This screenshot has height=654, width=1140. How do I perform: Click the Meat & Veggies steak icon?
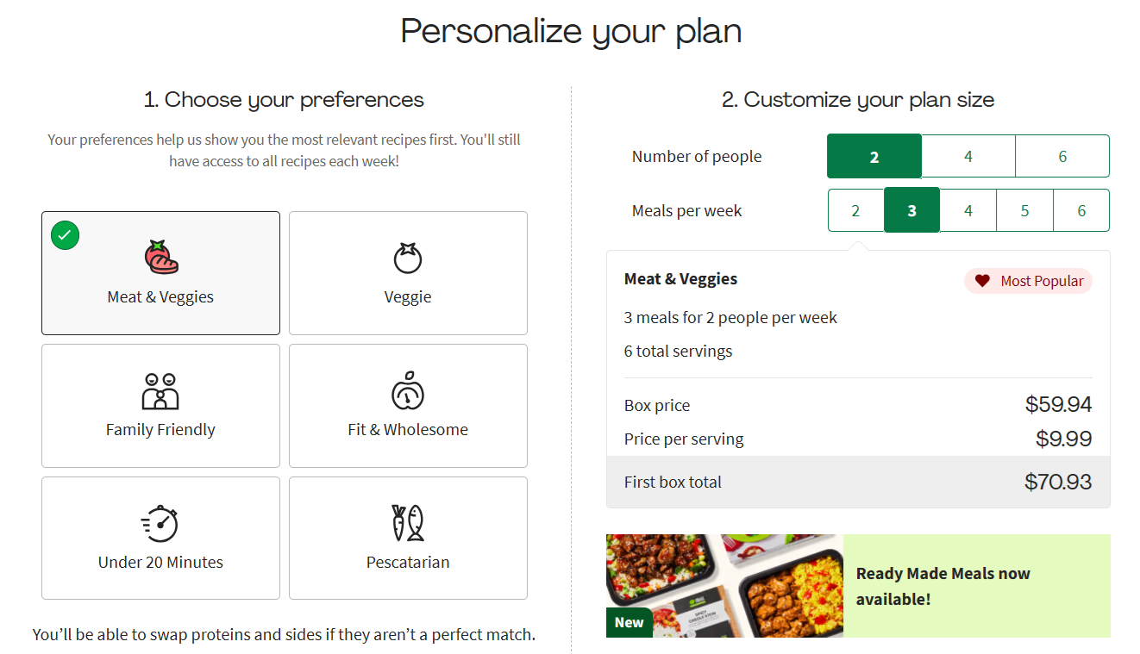(161, 258)
